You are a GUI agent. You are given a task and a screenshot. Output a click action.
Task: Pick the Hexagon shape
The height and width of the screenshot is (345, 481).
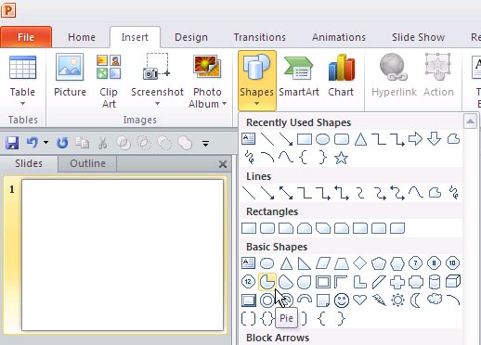tap(397, 263)
